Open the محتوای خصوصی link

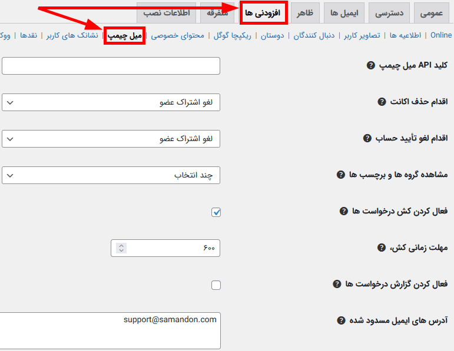pyautogui.click(x=177, y=35)
